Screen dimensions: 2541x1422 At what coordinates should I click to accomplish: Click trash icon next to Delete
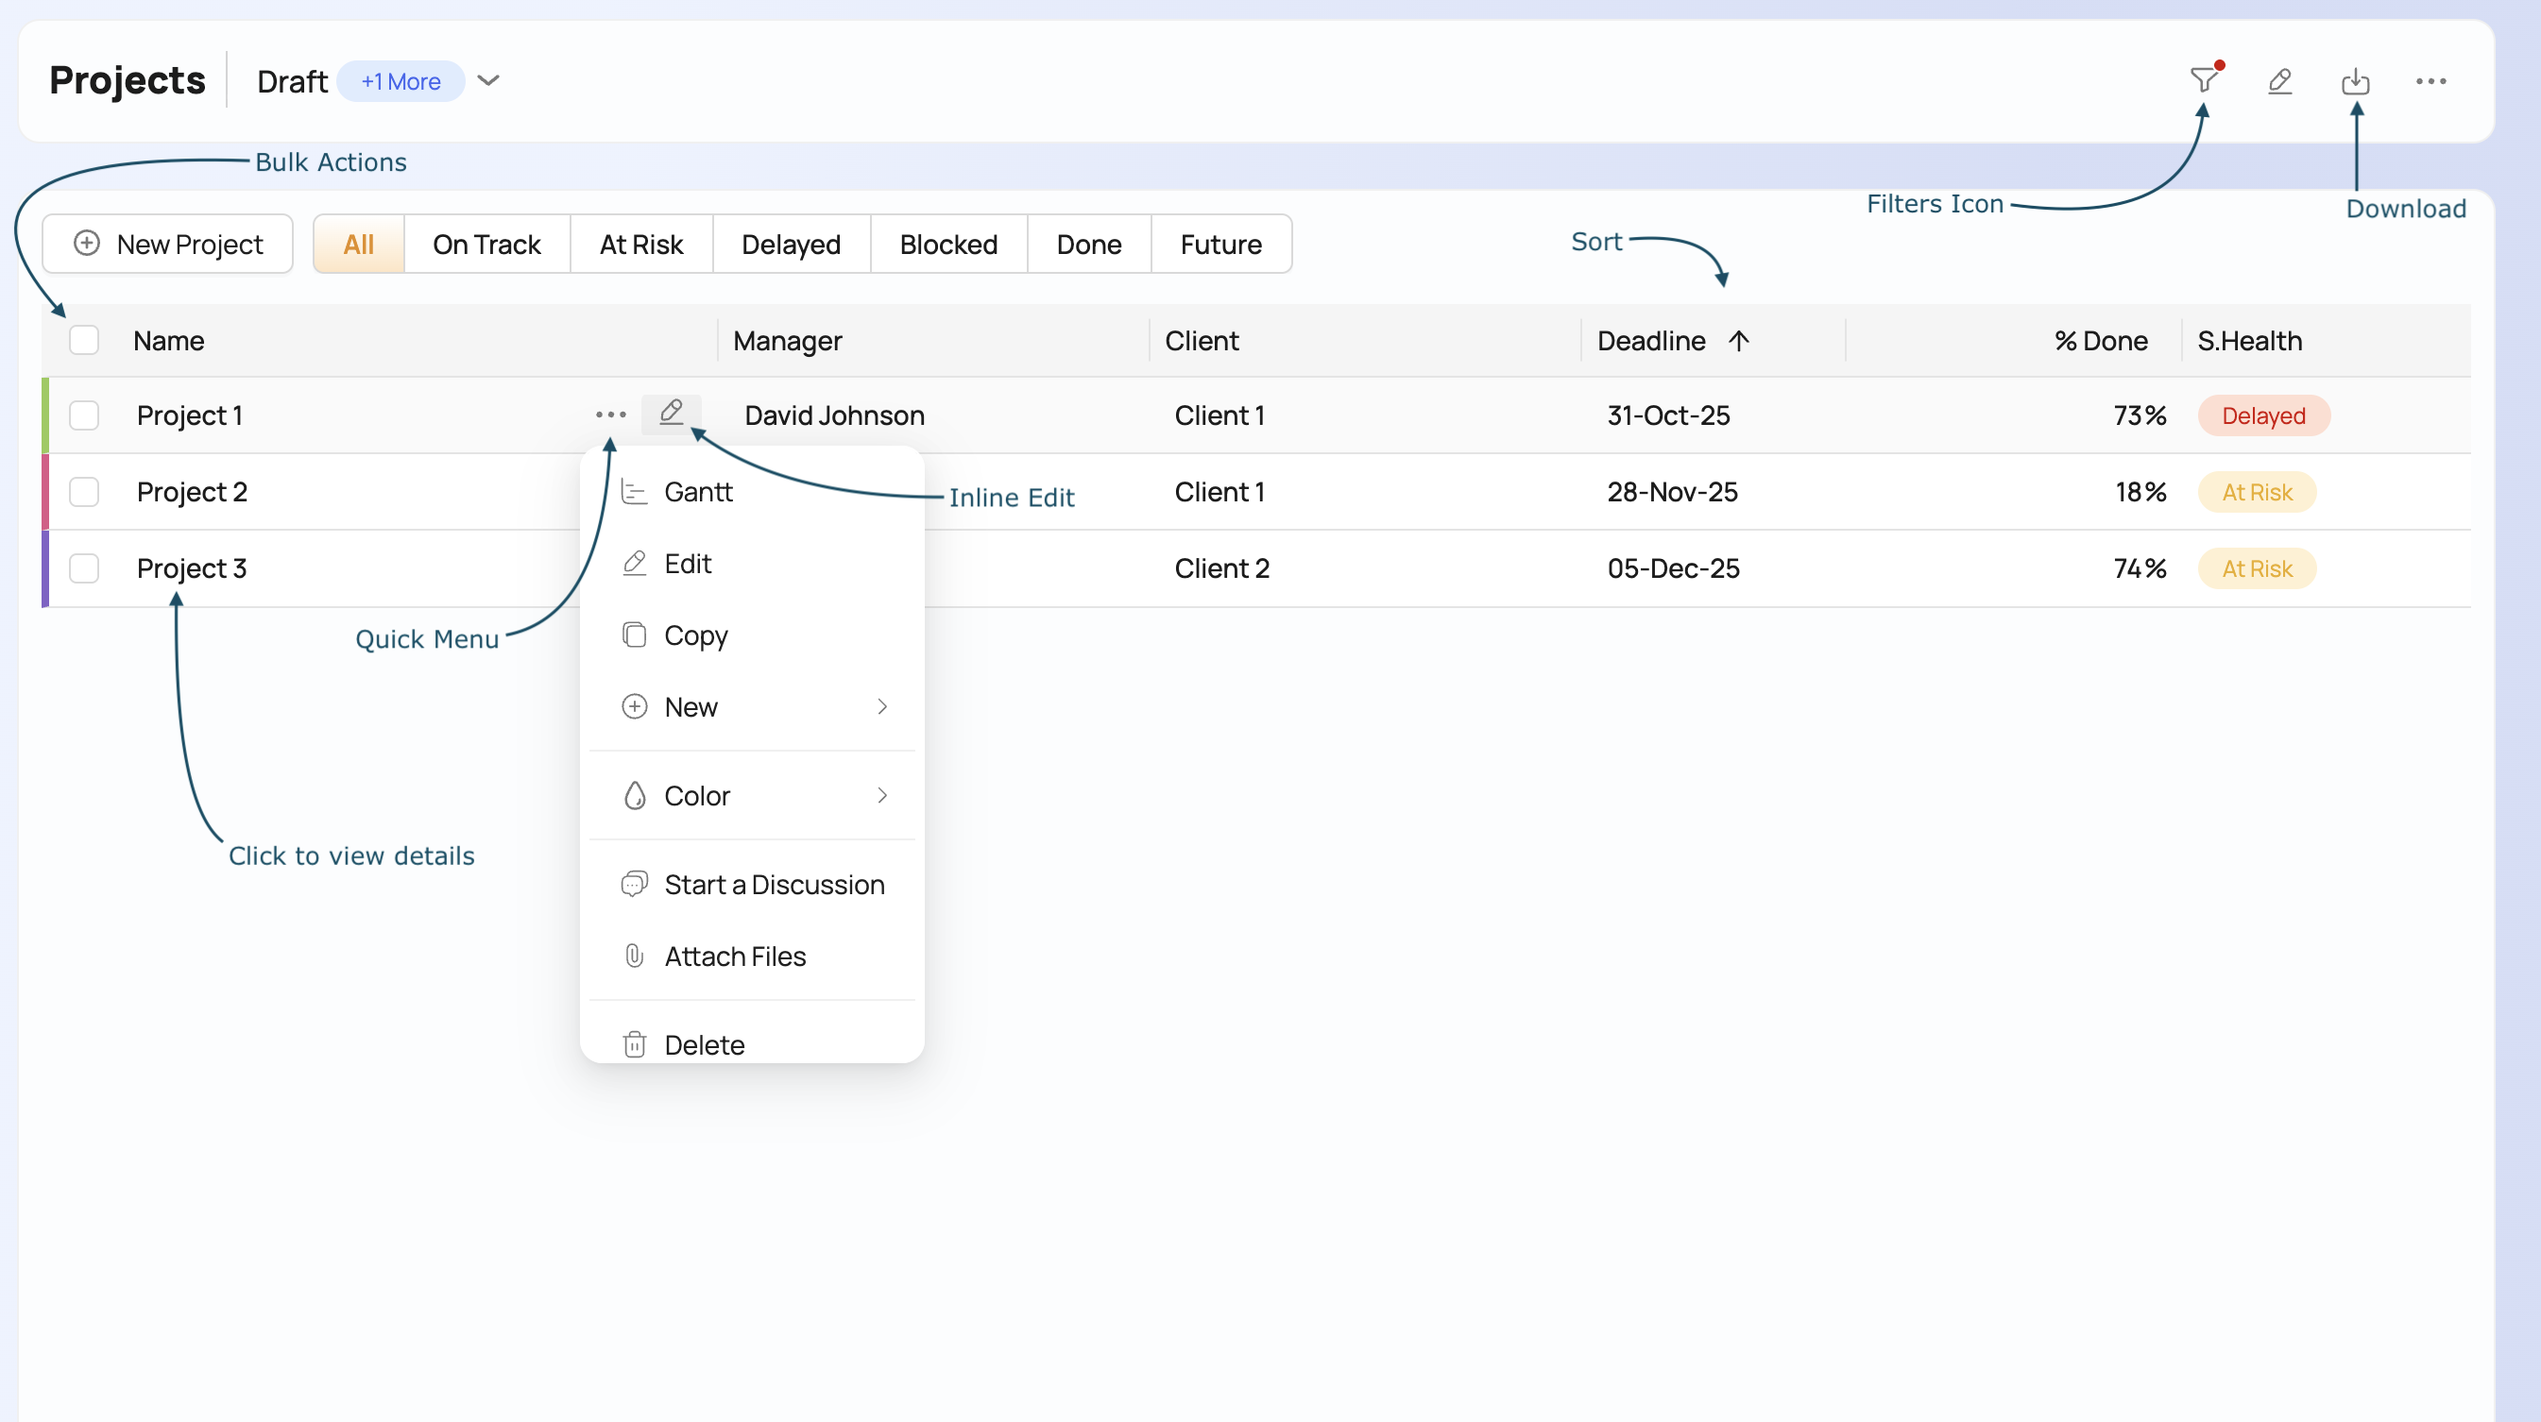pos(634,1043)
